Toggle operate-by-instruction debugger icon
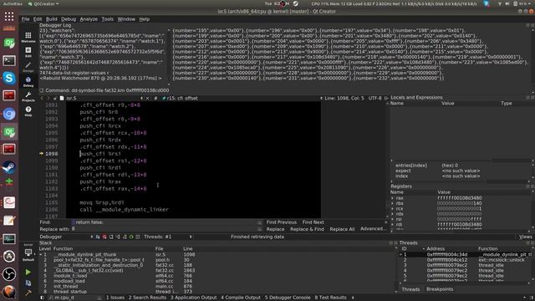The image size is (535, 301). coord(138,237)
